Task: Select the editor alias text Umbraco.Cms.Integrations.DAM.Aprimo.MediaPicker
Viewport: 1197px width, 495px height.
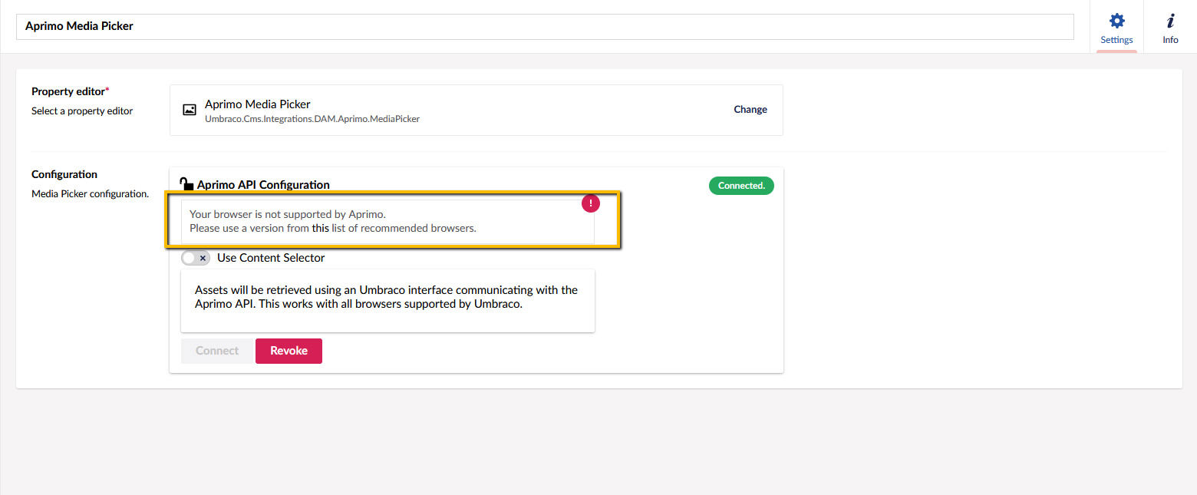Action: (x=312, y=119)
